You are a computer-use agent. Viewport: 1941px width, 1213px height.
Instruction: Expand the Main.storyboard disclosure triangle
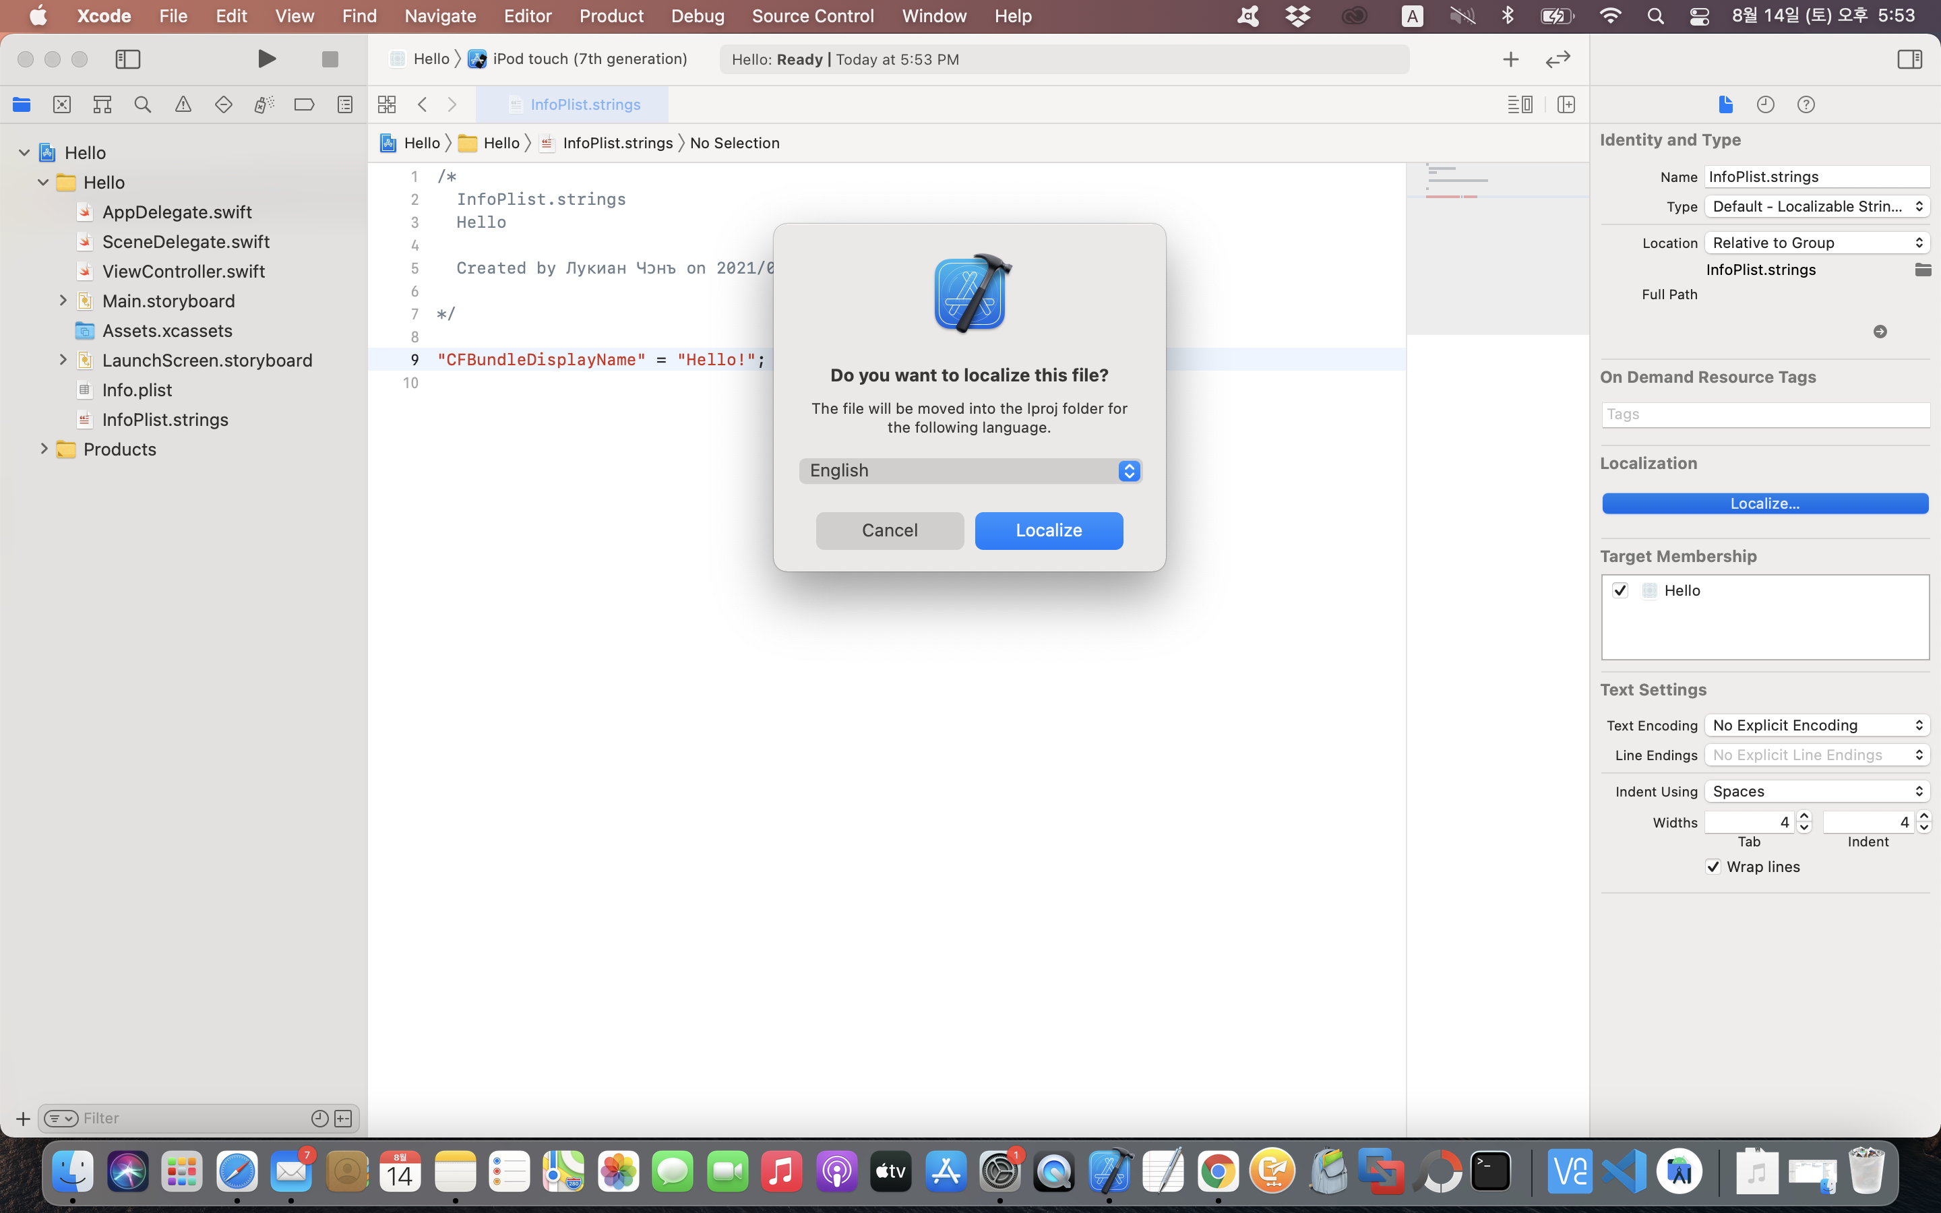(x=63, y=301)
